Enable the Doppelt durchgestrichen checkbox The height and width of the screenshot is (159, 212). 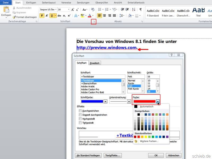point(80,115)
